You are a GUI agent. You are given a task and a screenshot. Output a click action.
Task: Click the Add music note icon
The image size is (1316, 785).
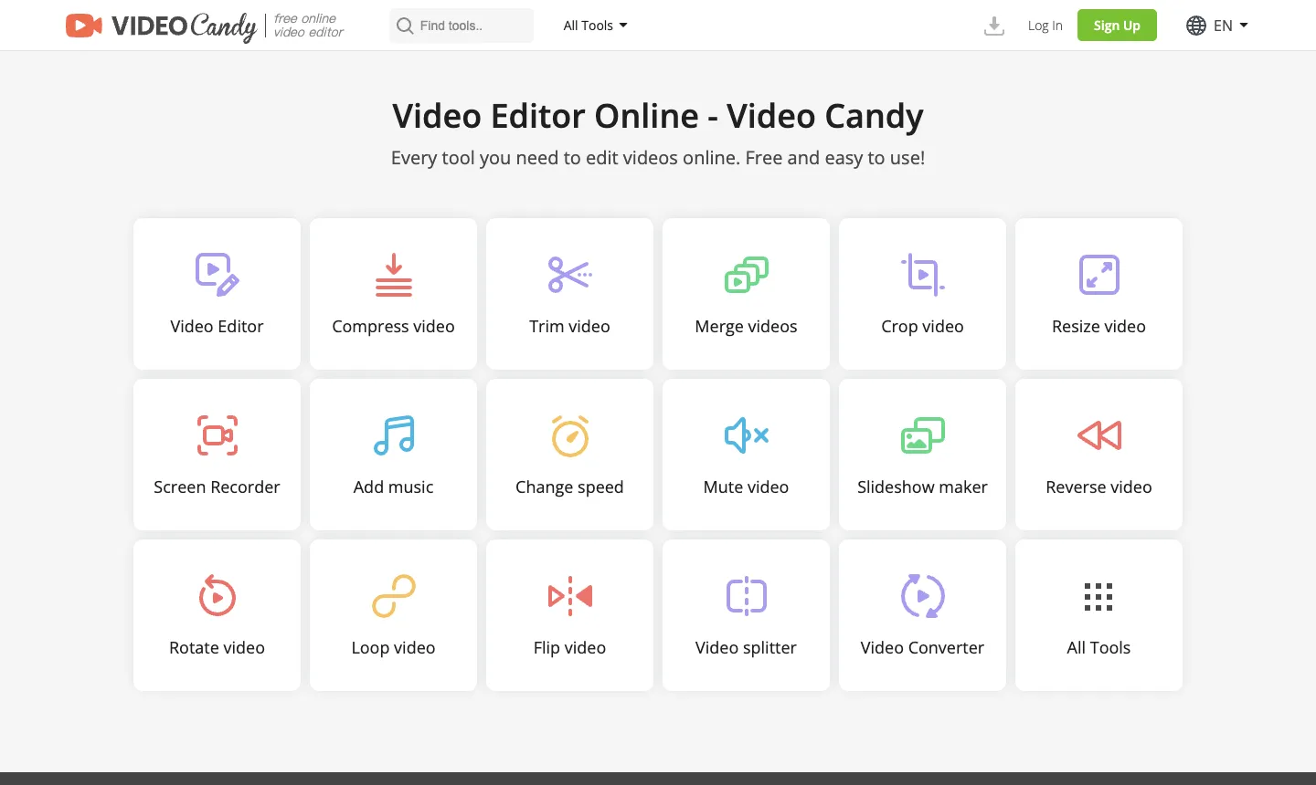point(394,435)
